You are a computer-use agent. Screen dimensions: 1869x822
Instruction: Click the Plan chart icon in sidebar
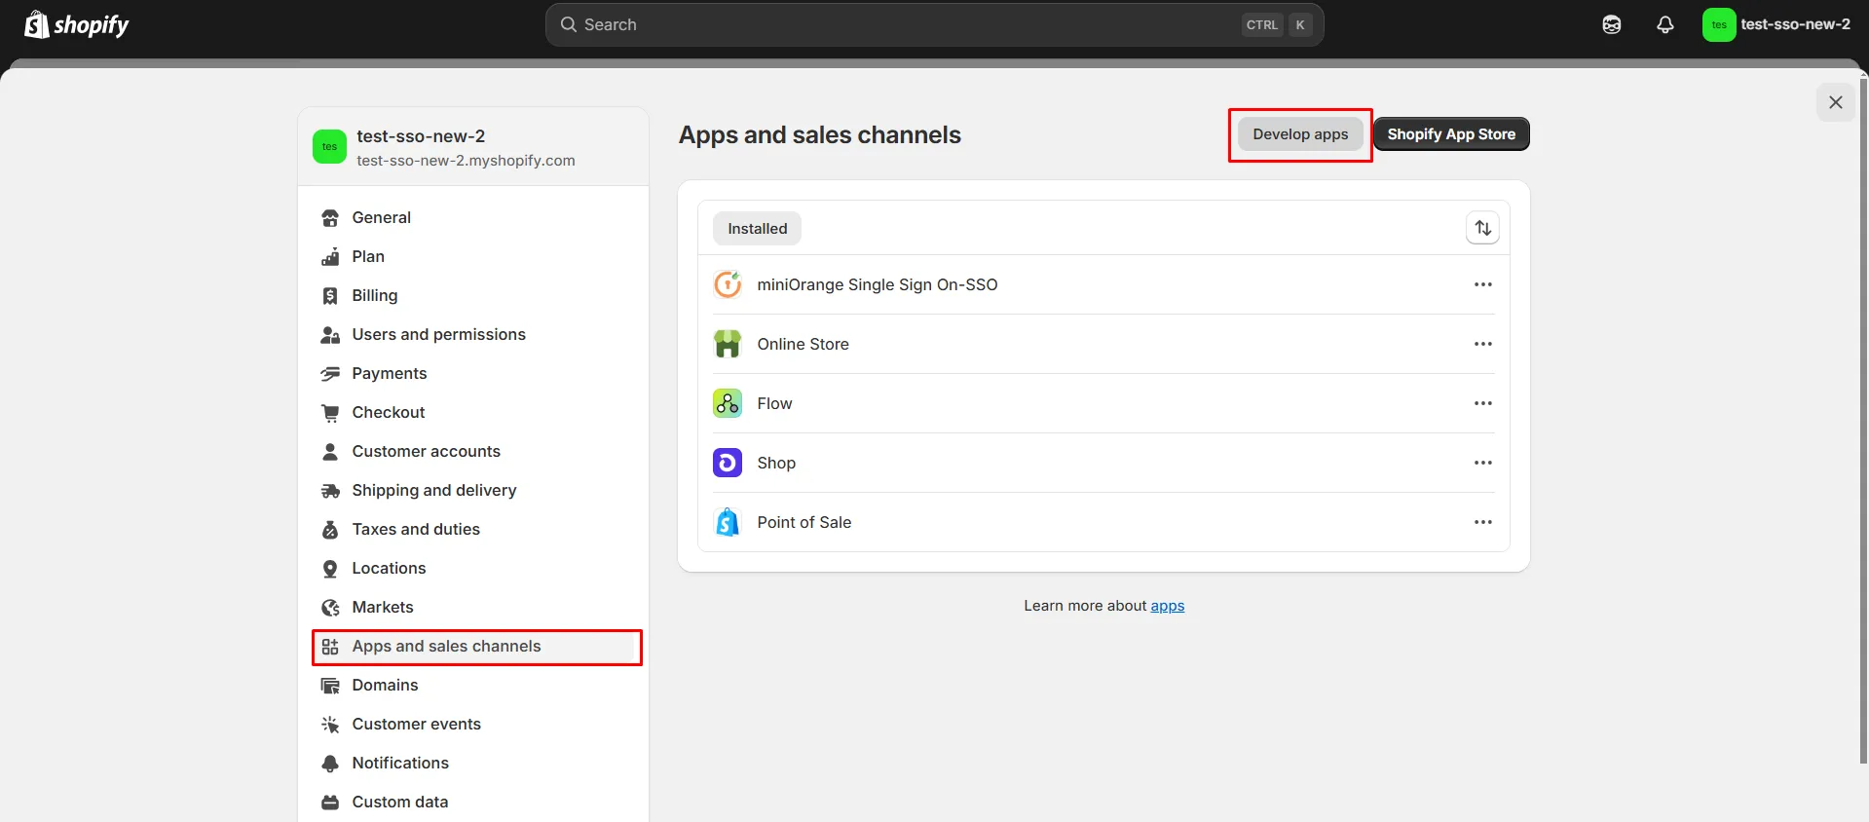[330, 257]
